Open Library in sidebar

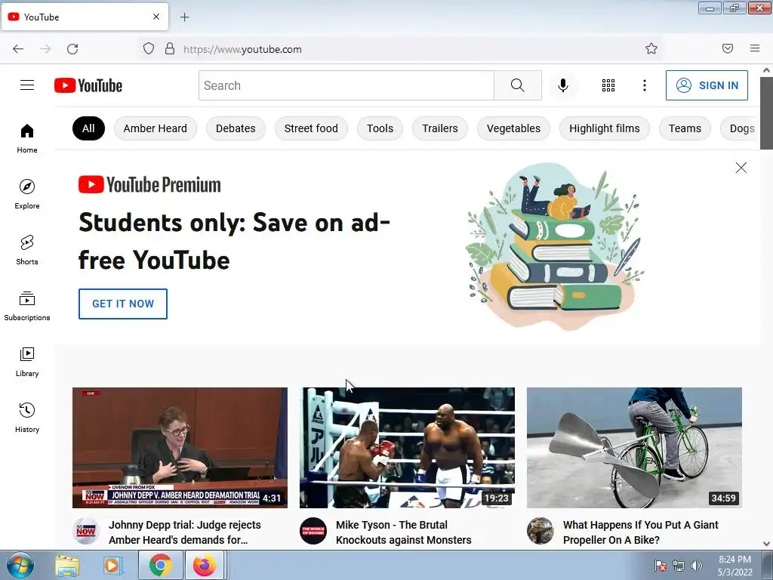click(27, 362)
